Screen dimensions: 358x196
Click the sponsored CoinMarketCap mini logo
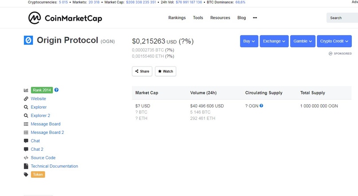(330, 53)
